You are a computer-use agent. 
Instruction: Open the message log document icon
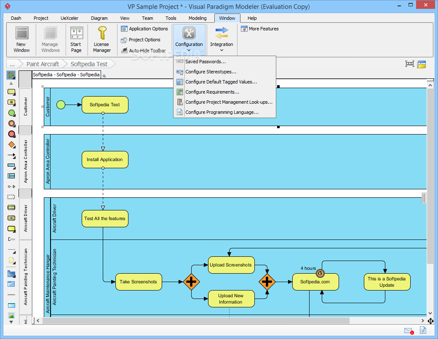pyautogui.click(x=423, y=330)
